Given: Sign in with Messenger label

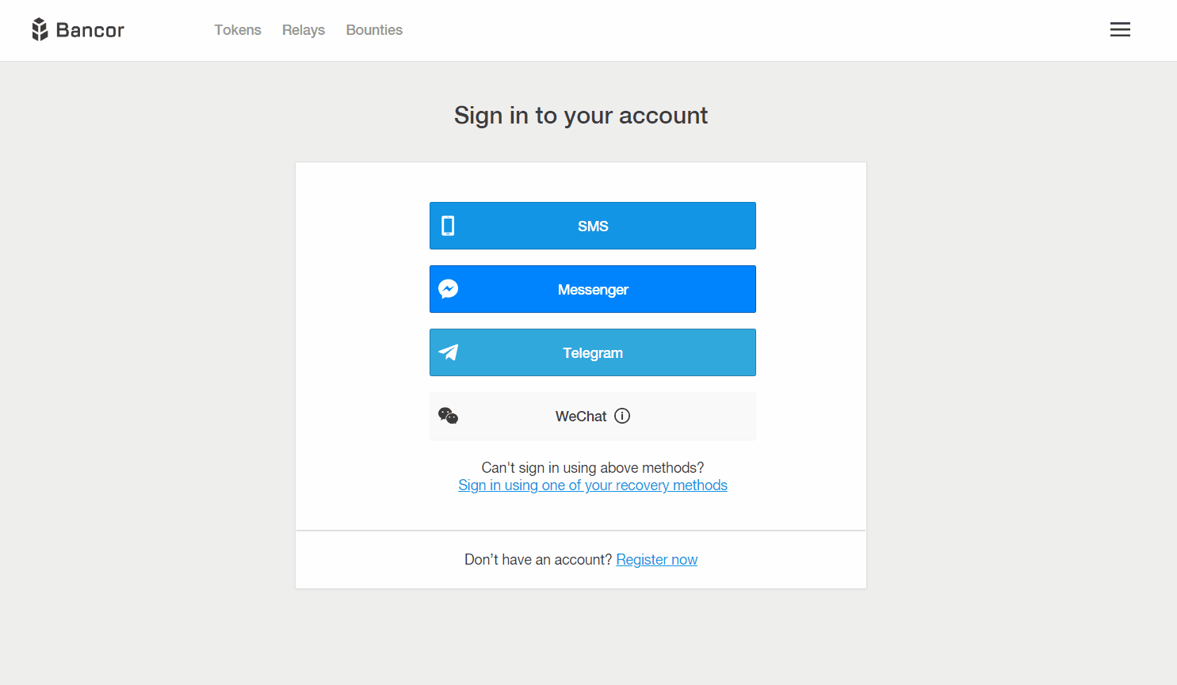Looking at the screenshot, I should [x=593, y=290].
